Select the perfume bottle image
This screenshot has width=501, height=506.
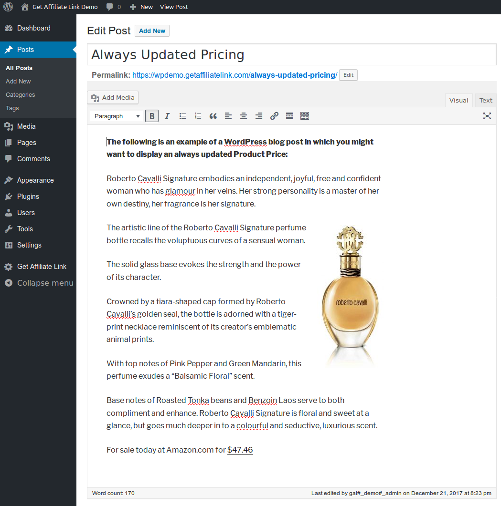(x=351, y=296)
